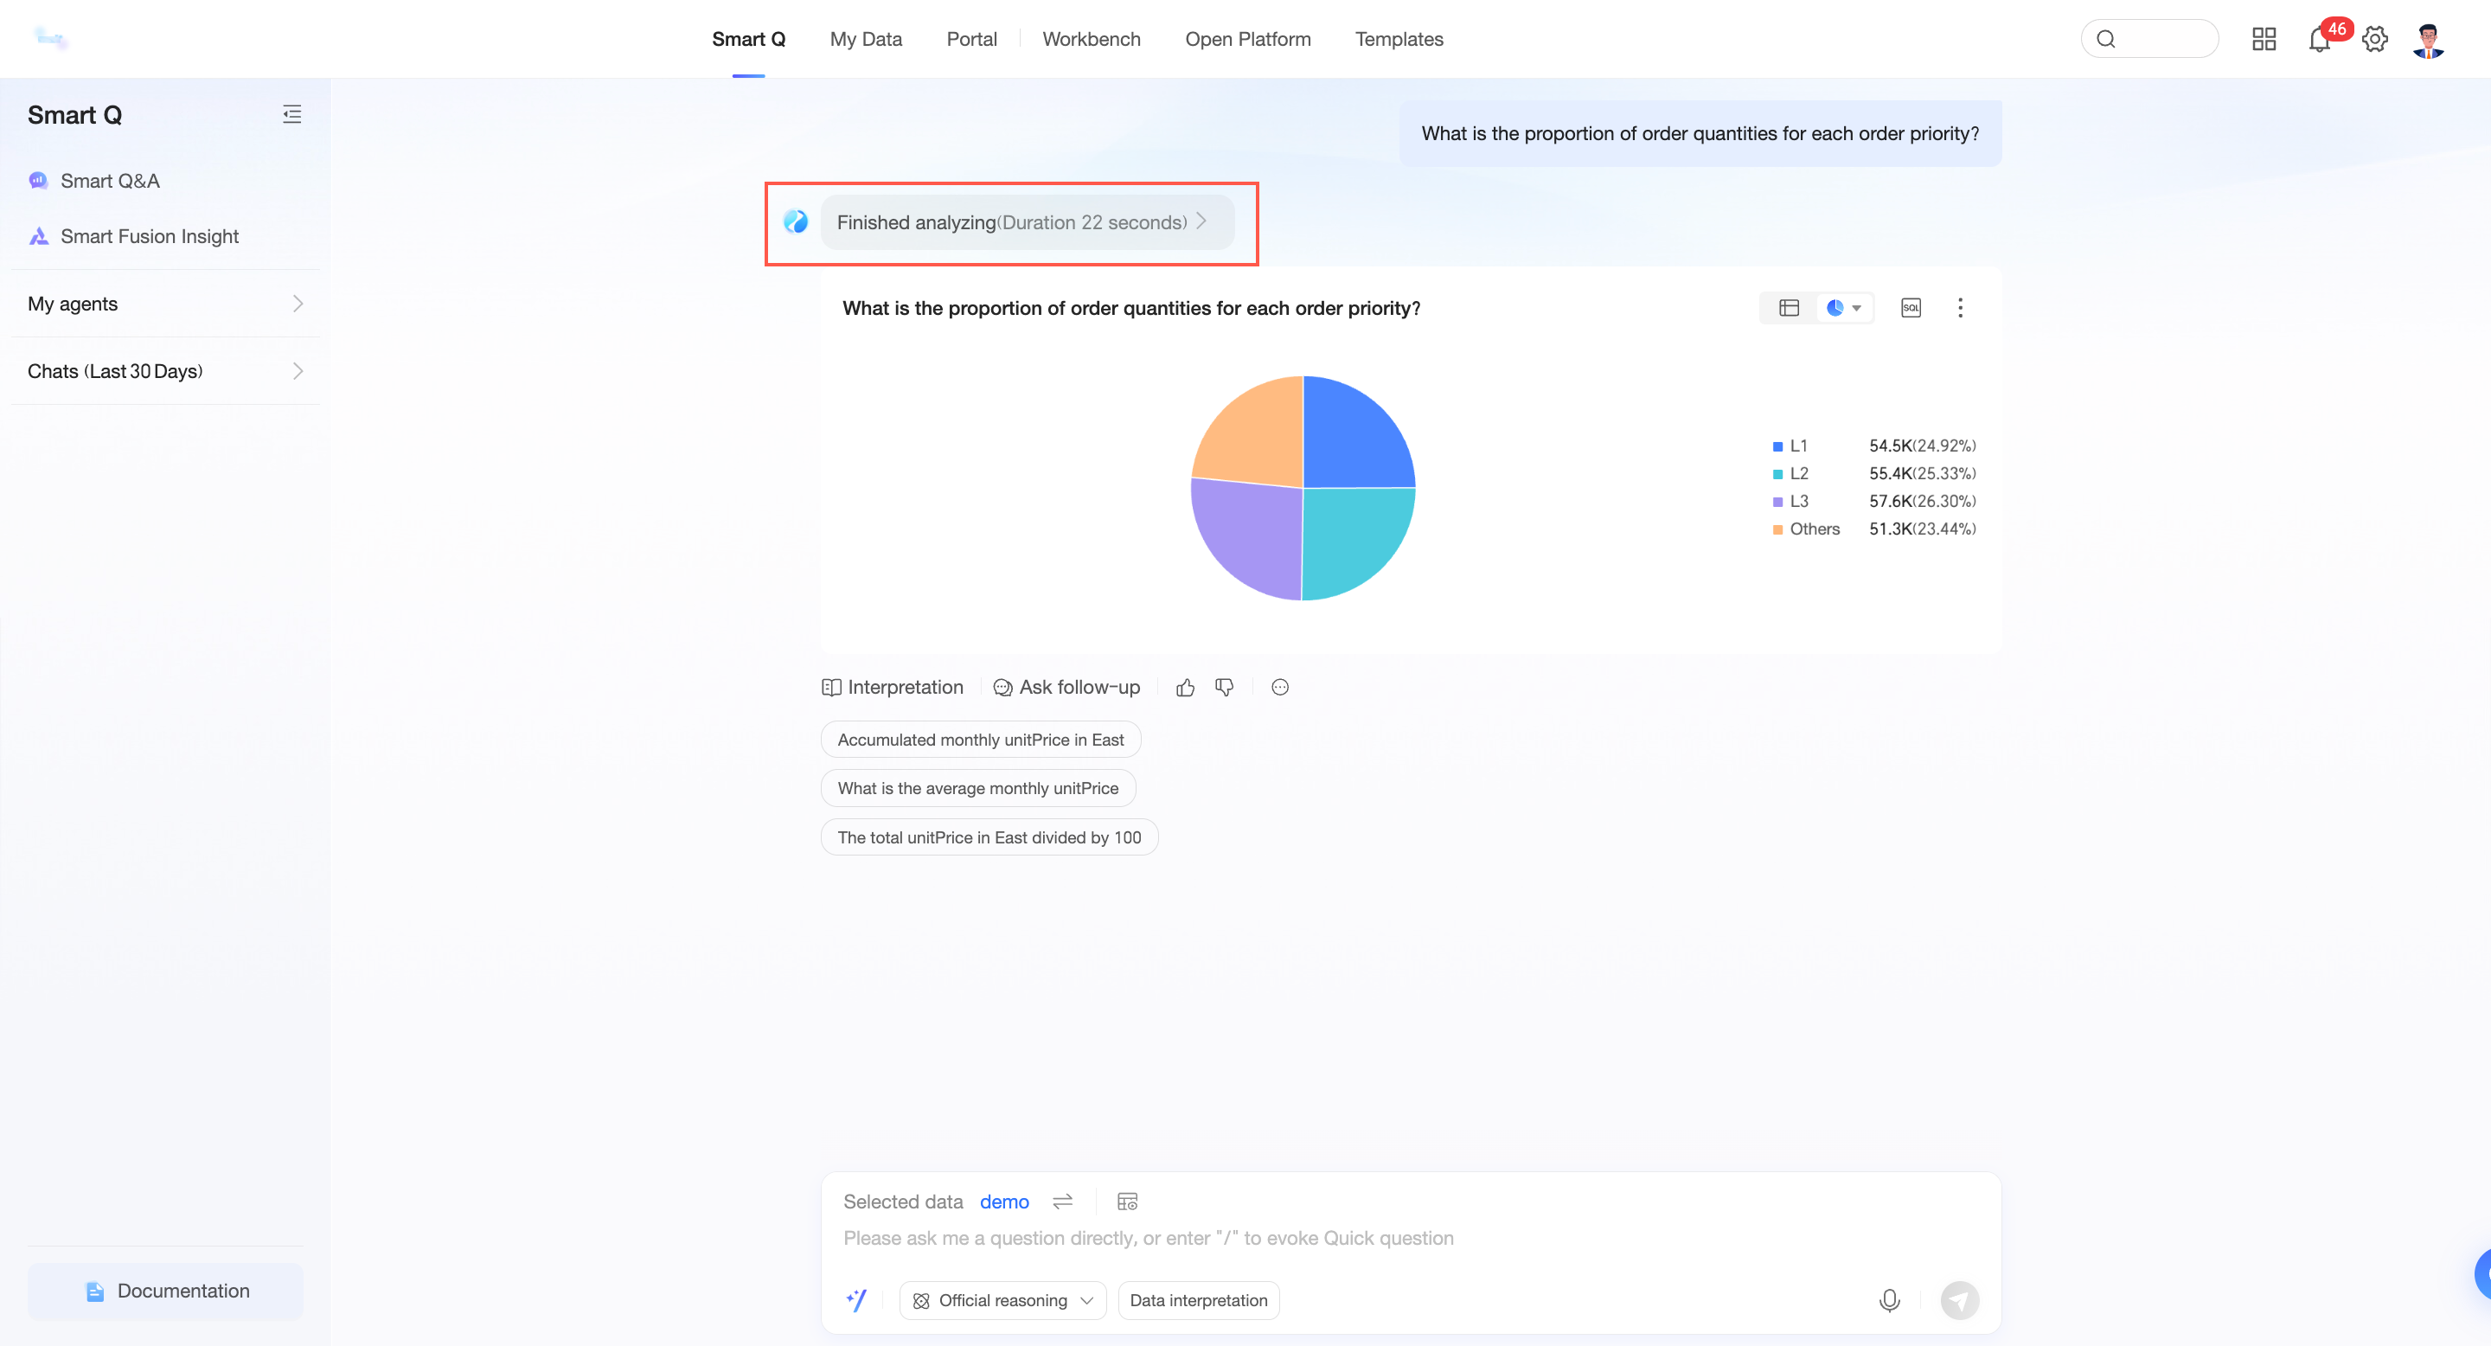Viewport: 2491px width, 1346px height.
Task: Open the Official reasoning dropdown
Action: 1002,1300
